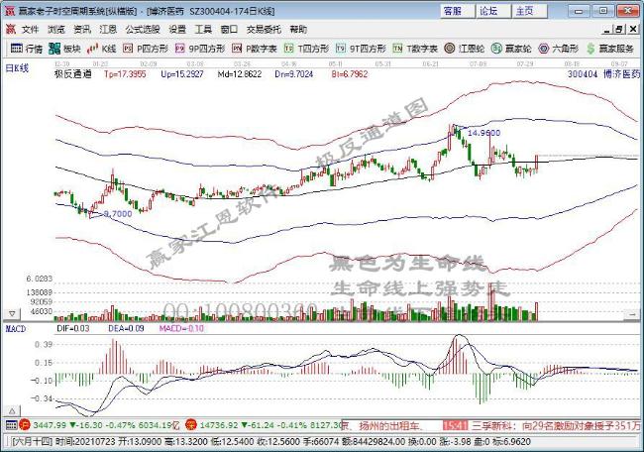Screen dimensions: 644x452
Task: Restore the inner chart window
Action: tap(619, 29)
